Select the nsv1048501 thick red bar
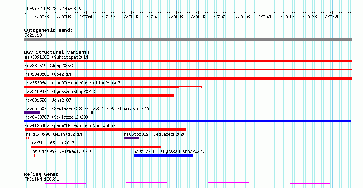This screenshot has height=188, width=363. point(188,78)
